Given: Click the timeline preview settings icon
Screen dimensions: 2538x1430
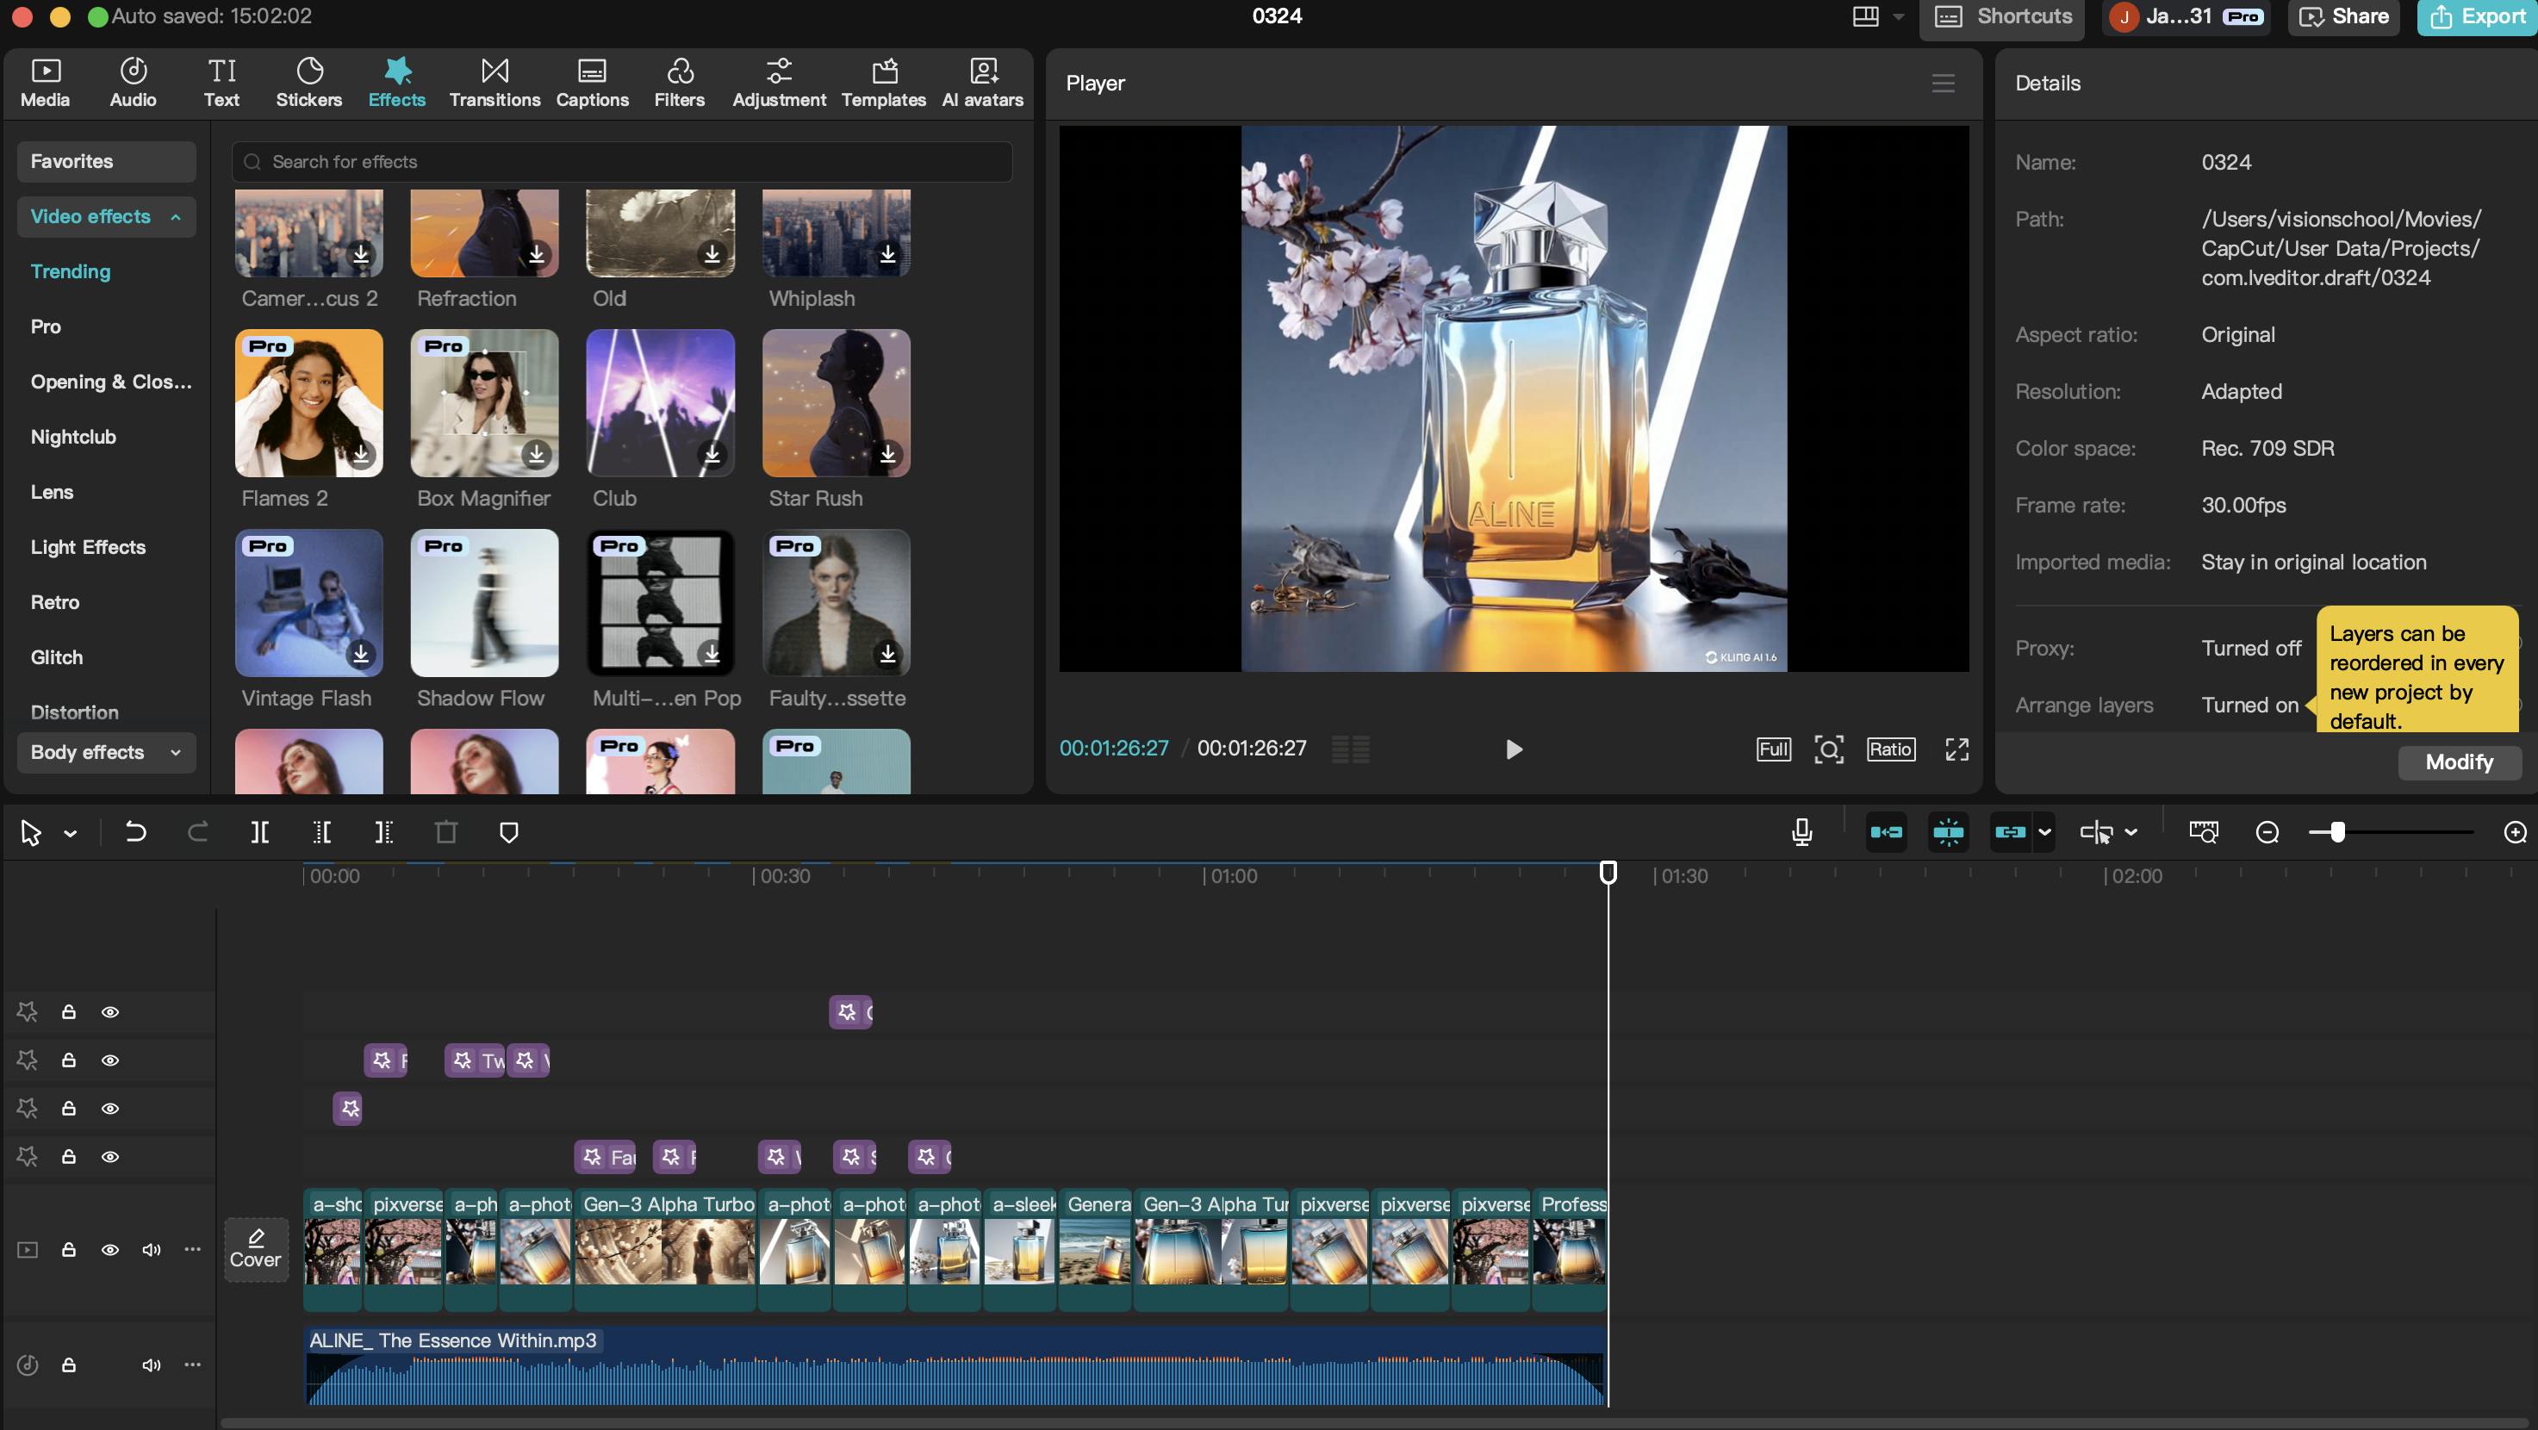Looking at the screenshot, I should click(x=2203, y=833).
